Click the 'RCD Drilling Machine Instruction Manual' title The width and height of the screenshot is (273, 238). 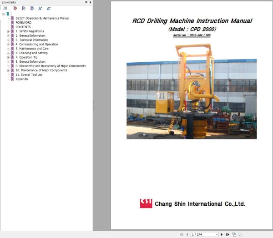pos(192,21)
